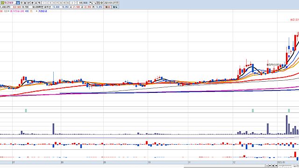Click the third playback button beside scrollbar

(x=273, y=166)
